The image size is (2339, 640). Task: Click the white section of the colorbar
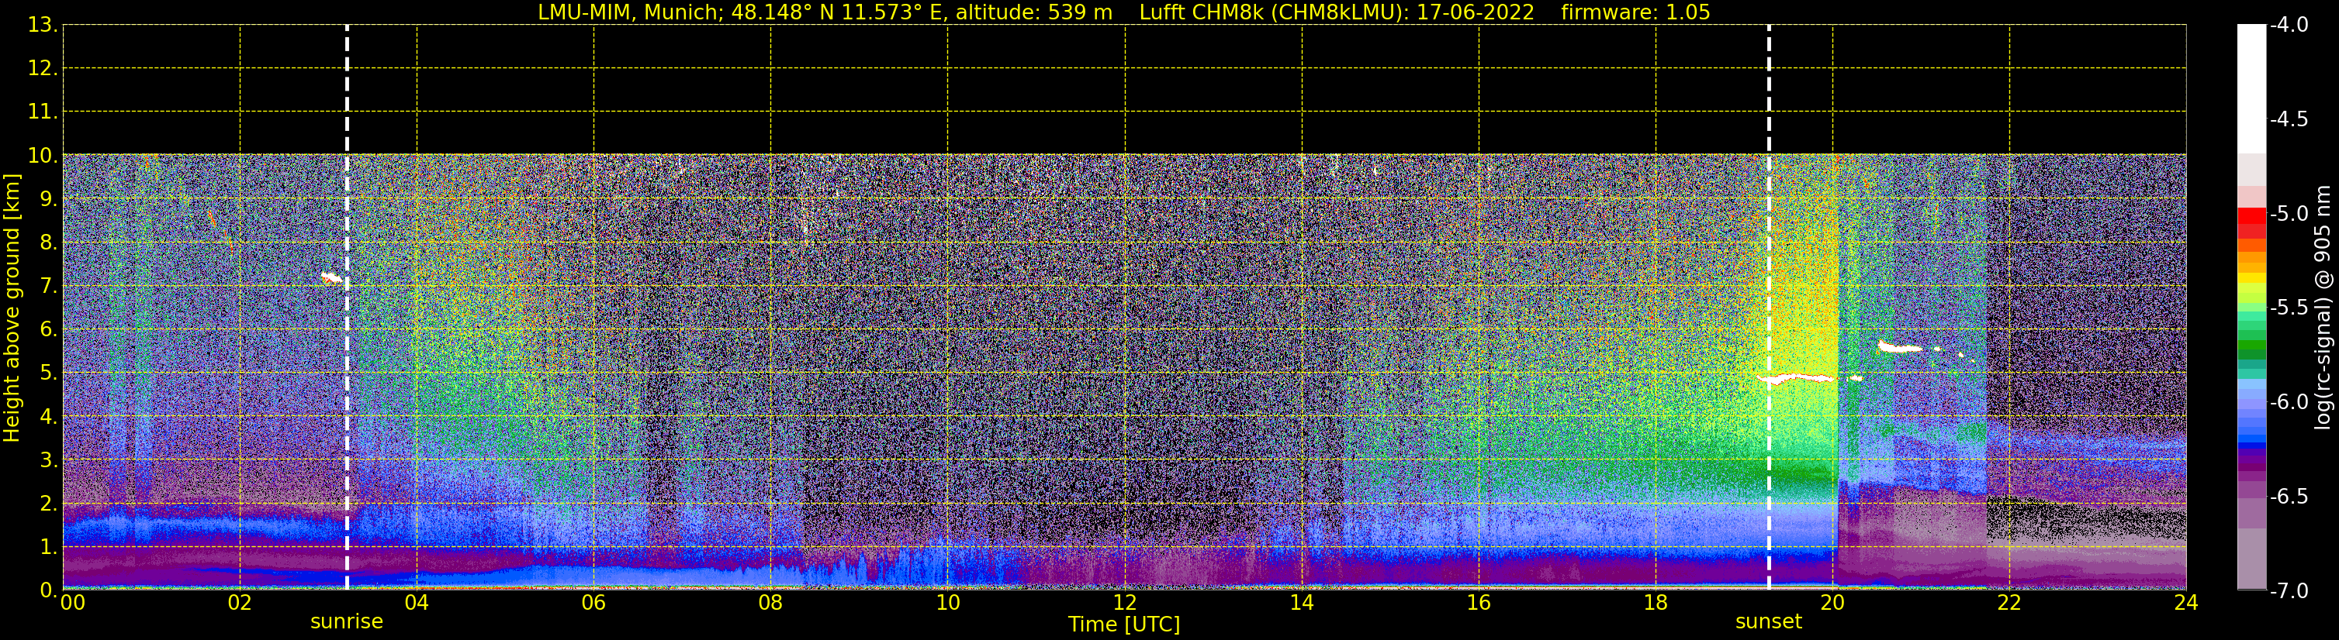pos(2251,88)
